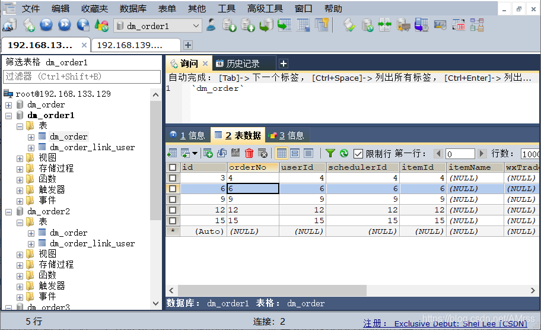The width and height of the screenshot is (541, 330).
Task: Click the user manager person icon
Action: click(x=211, y=25)
